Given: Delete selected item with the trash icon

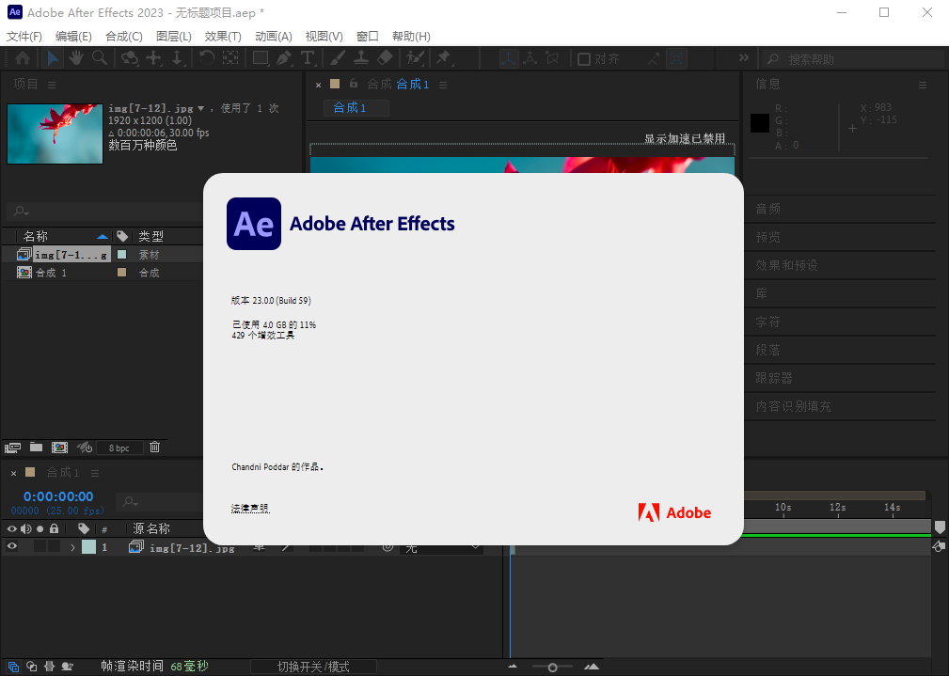Looking at the screenshot, I should [x=155, y=447].
